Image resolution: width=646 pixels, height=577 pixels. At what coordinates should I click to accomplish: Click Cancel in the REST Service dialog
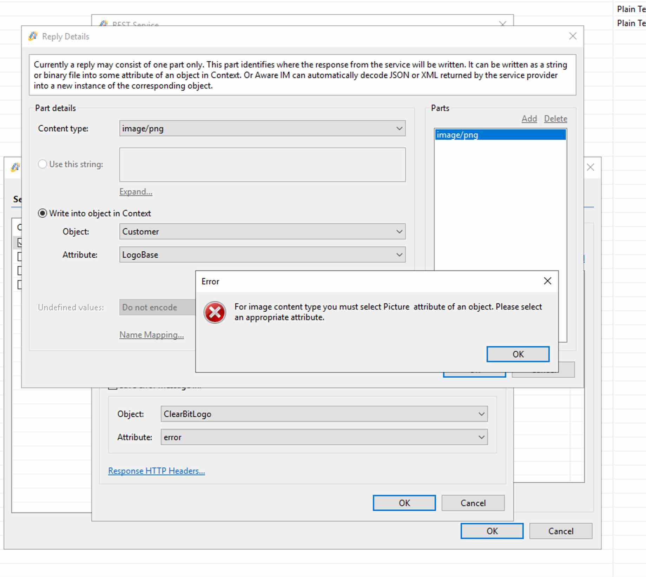[473, 503]
